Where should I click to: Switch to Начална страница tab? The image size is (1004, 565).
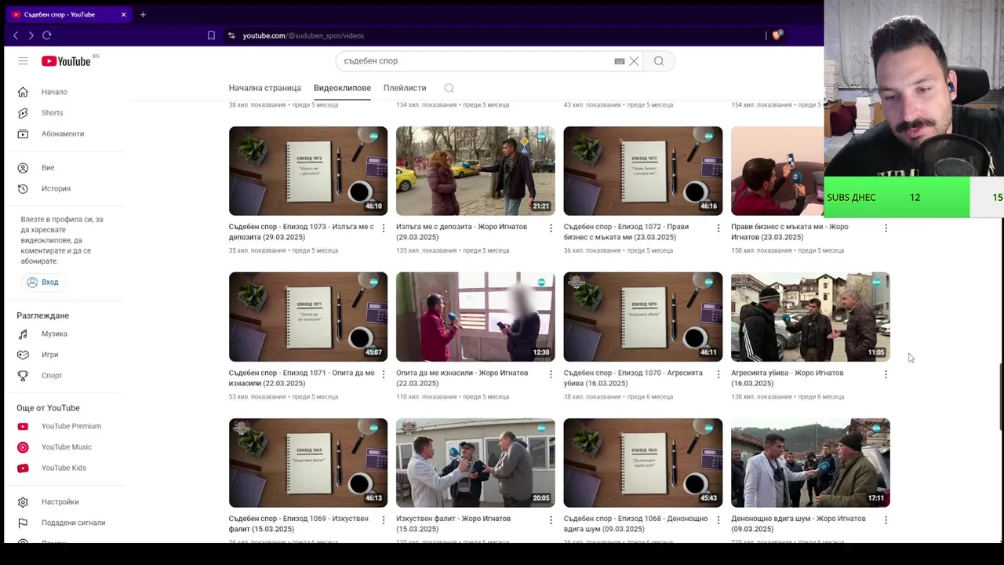click(264, 88)
